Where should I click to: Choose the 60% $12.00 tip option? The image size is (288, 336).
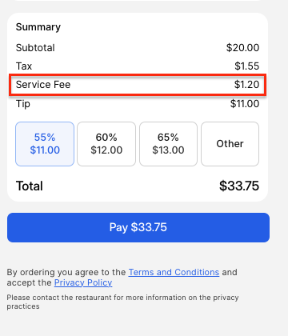click(106, 144)
